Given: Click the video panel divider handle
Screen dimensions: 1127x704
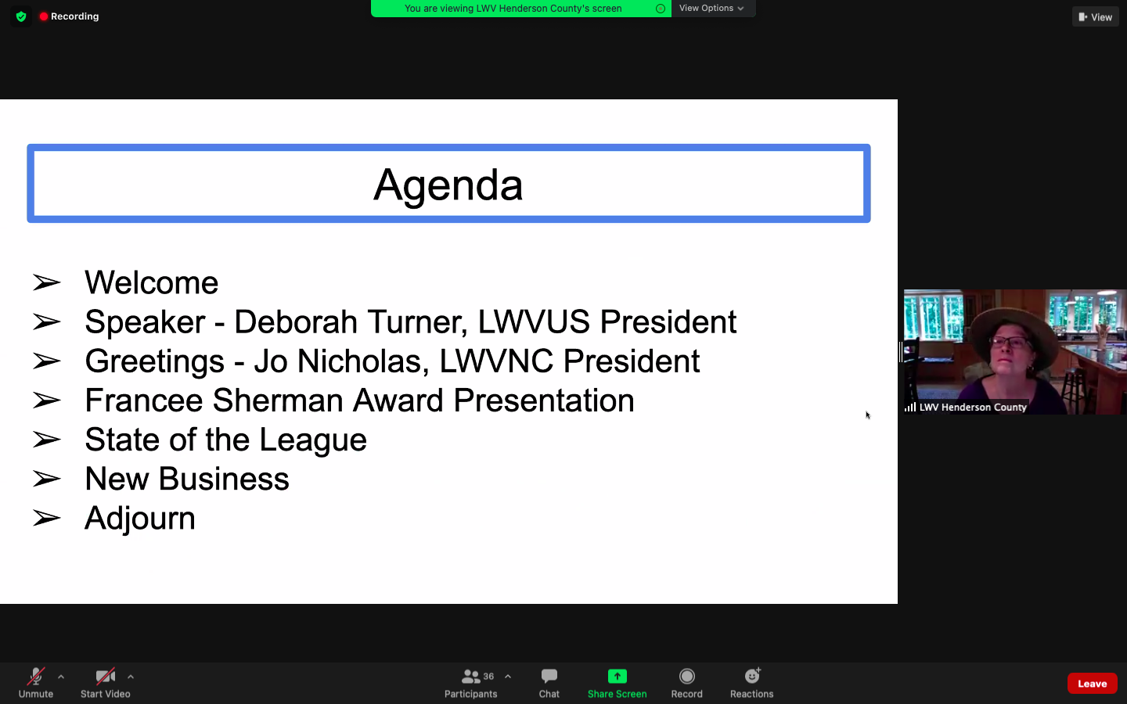Looking at the screenshot, I should tap(900, 352).
